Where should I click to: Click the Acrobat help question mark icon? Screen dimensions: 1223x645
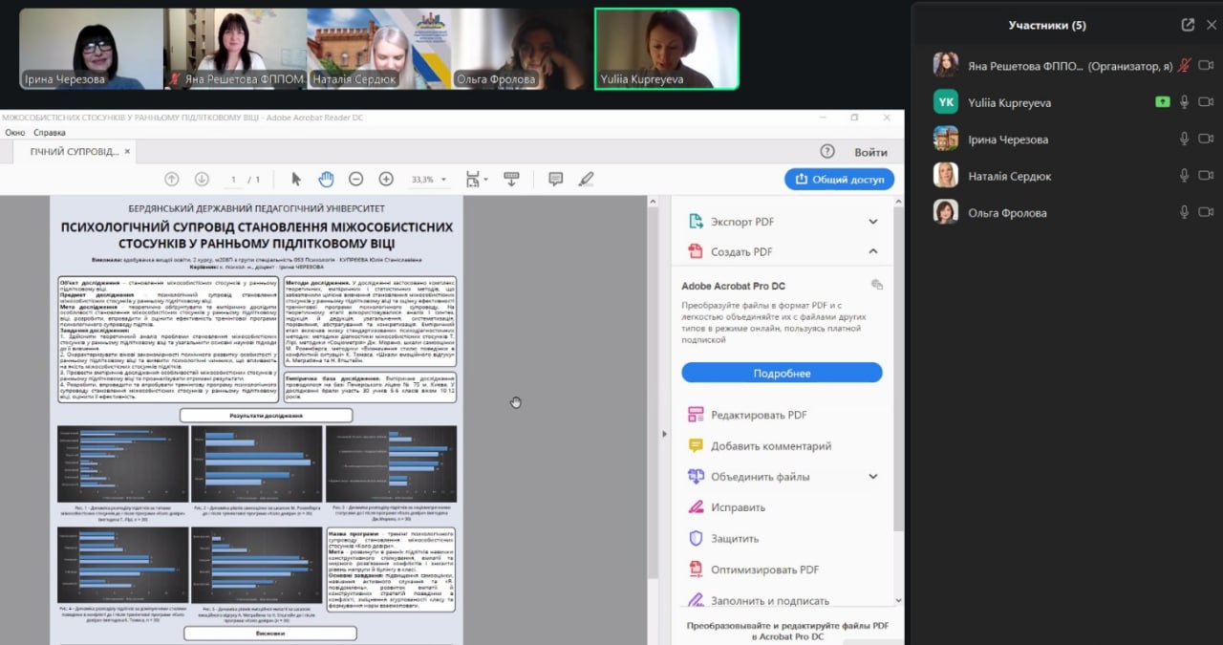pos(827,152)
